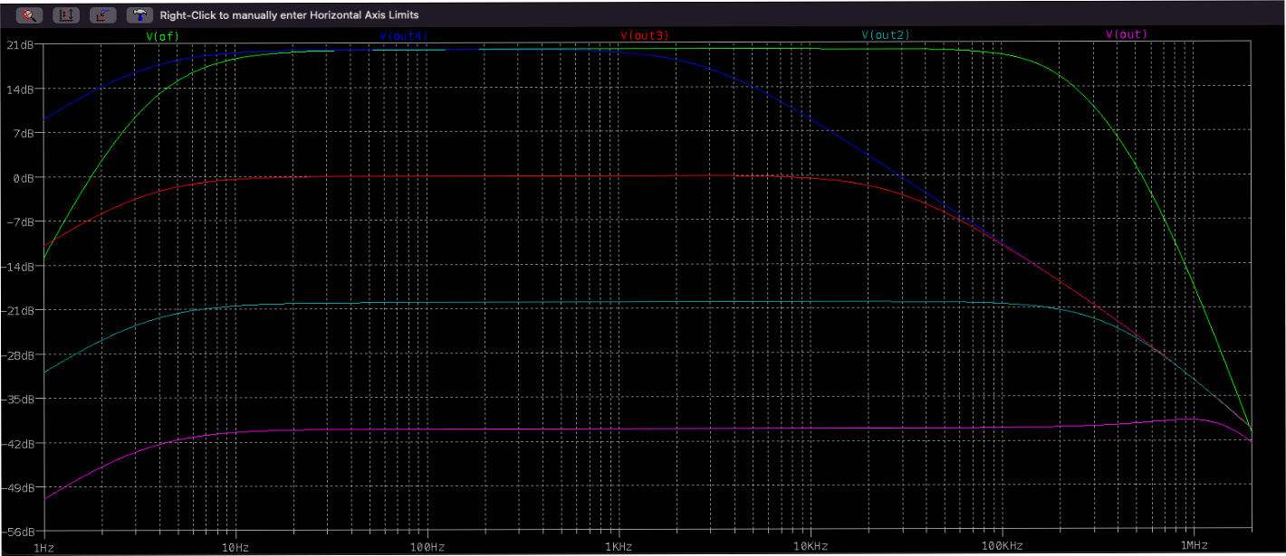This screenshot has width=1286, height=556.
Task: Click the 100KHz horizontal axis label
Action: [1002, 548]
